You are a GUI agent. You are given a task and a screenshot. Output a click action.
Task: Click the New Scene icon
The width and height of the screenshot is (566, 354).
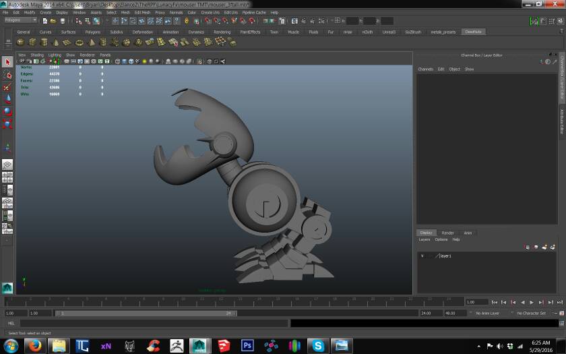tap(45, 21)
